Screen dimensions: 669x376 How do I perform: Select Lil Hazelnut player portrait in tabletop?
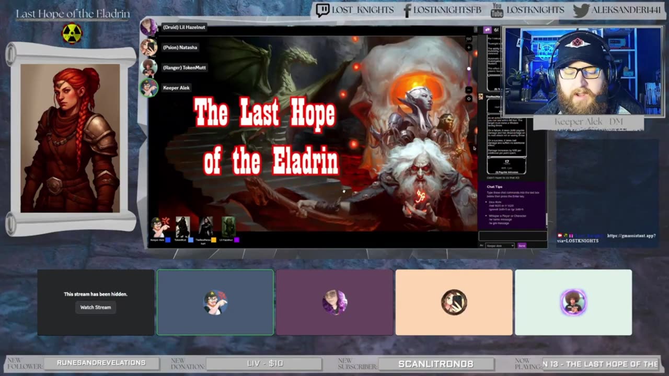click(228, 227)
